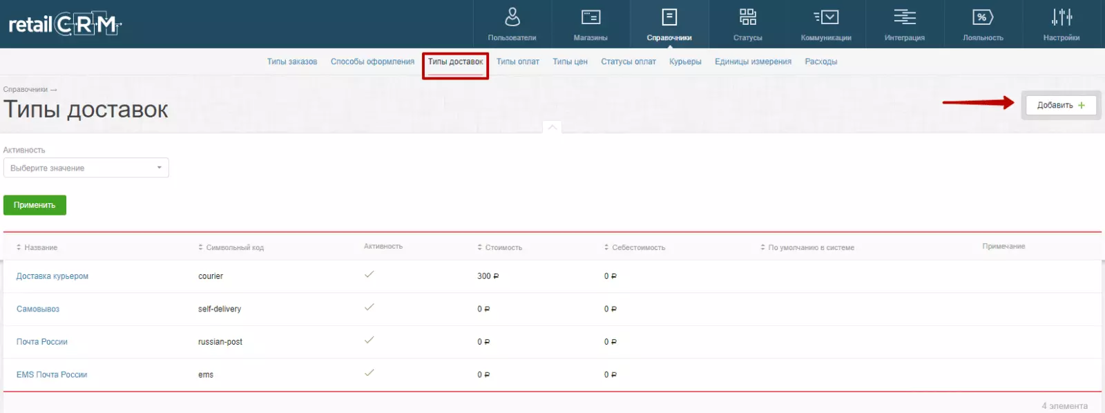Sort by Название column

[x=37, y=247]
